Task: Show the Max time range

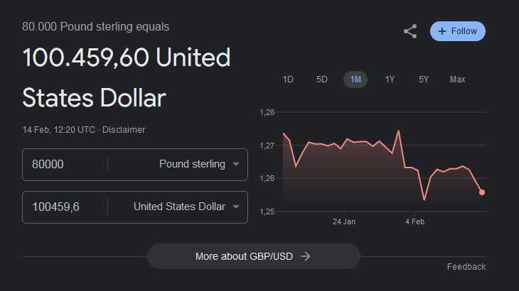Action: [457, 79]
